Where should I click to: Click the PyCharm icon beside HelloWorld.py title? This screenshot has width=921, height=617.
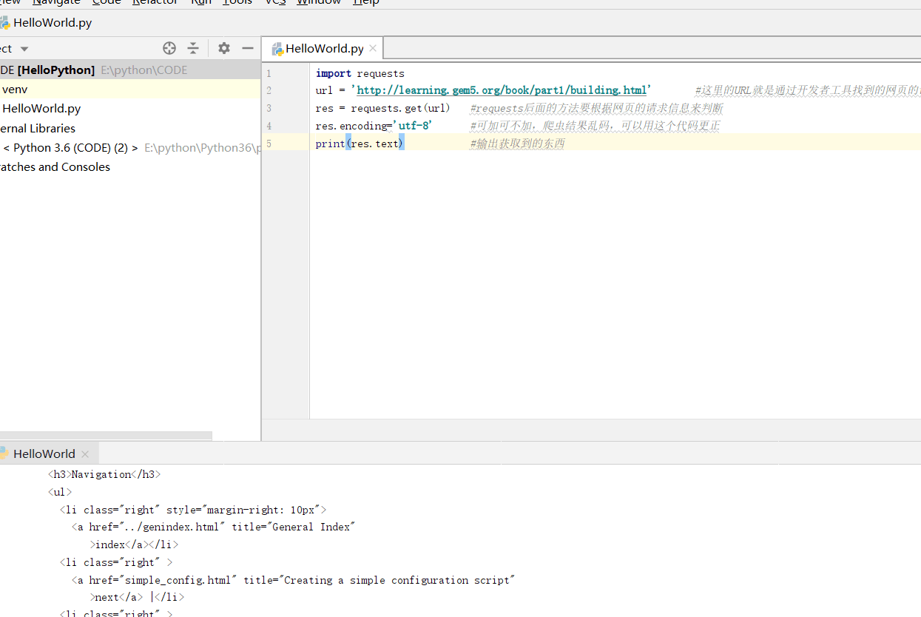tap(6, 22)
